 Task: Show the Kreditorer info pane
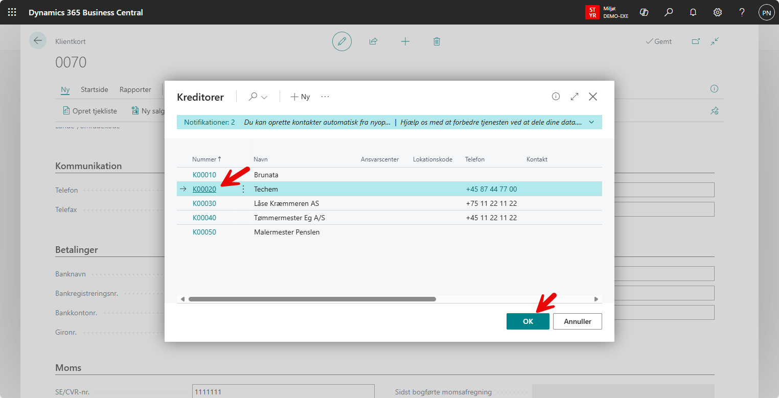click(556, 97)
